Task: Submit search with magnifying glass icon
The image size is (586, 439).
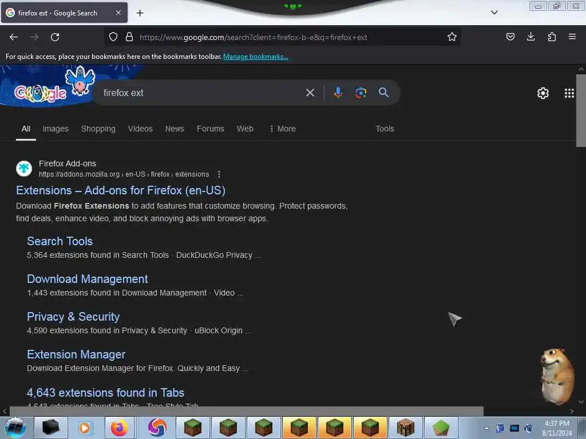Action: coord(383,92)
